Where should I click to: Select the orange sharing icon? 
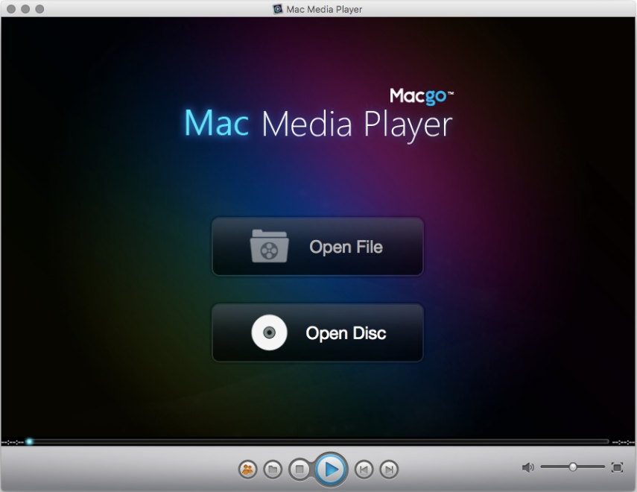(x=246, y=470)
